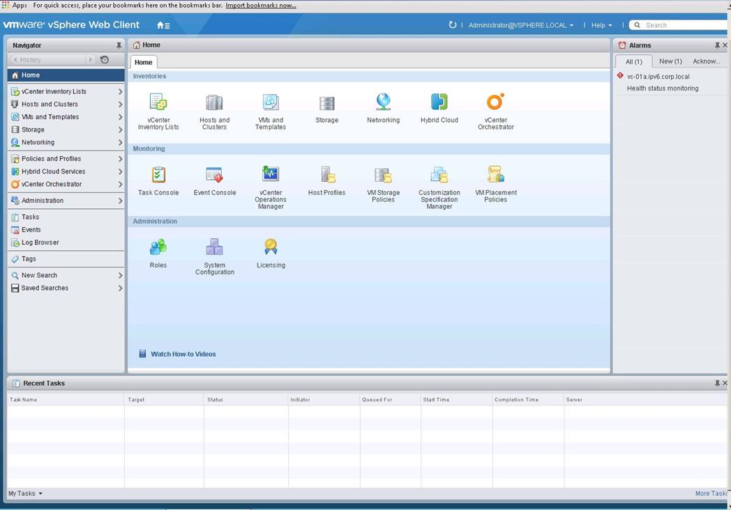
Task: Open vCenter Operations Manager icon
Action: tap(271, 173)
